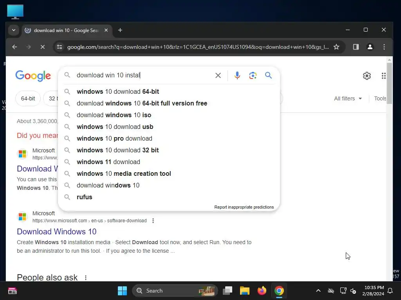Viewport: 401px width, 300px height.
Task: Pick suggestion 'windows 10 download 64-bit'
Action: click(x=169, y=91)
